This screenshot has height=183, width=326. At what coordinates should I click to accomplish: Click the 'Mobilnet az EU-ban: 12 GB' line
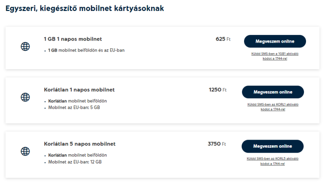tap(75, 162)
